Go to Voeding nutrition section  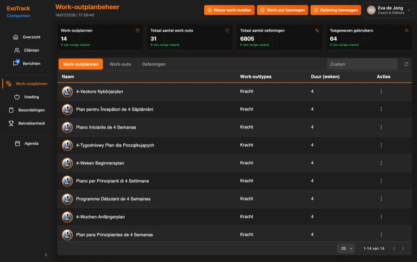(x=26, y=97)
